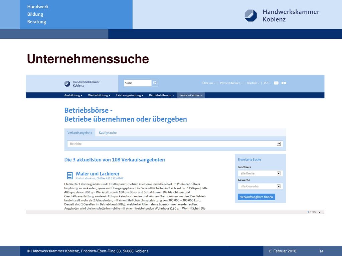
Task: Switch to the Kaufgesuche tab
Action: (x=108, y=133)
